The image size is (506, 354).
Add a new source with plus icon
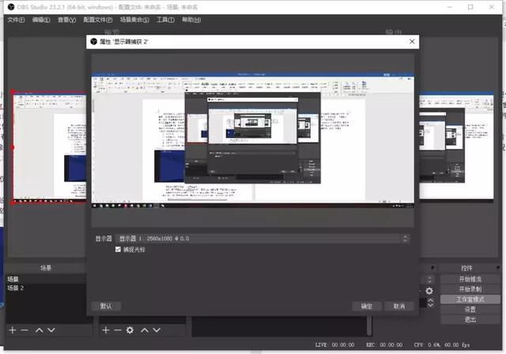point(105,330)
